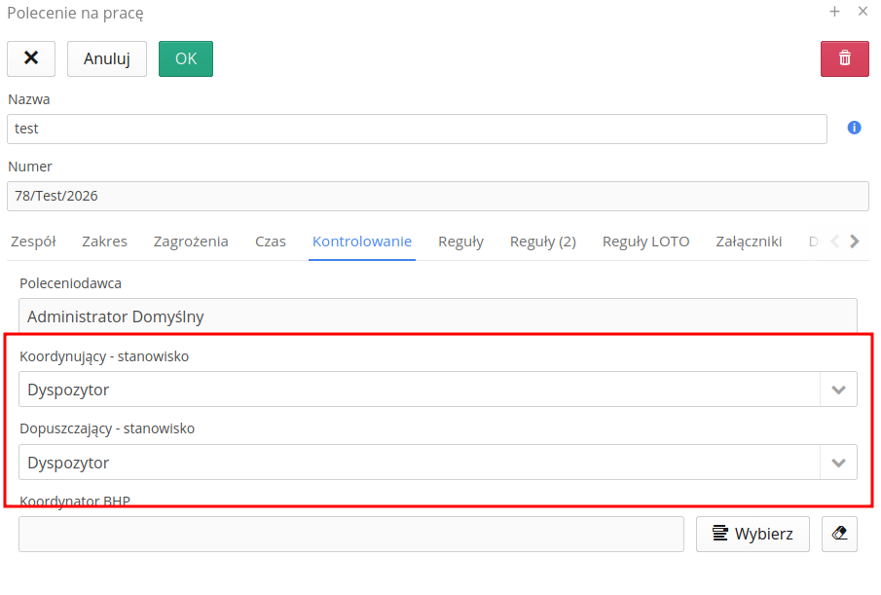Expand the Koordynujący - stanowisko dropdown
Viewport: 881px width, 595px height.
(x=838, y=390)
